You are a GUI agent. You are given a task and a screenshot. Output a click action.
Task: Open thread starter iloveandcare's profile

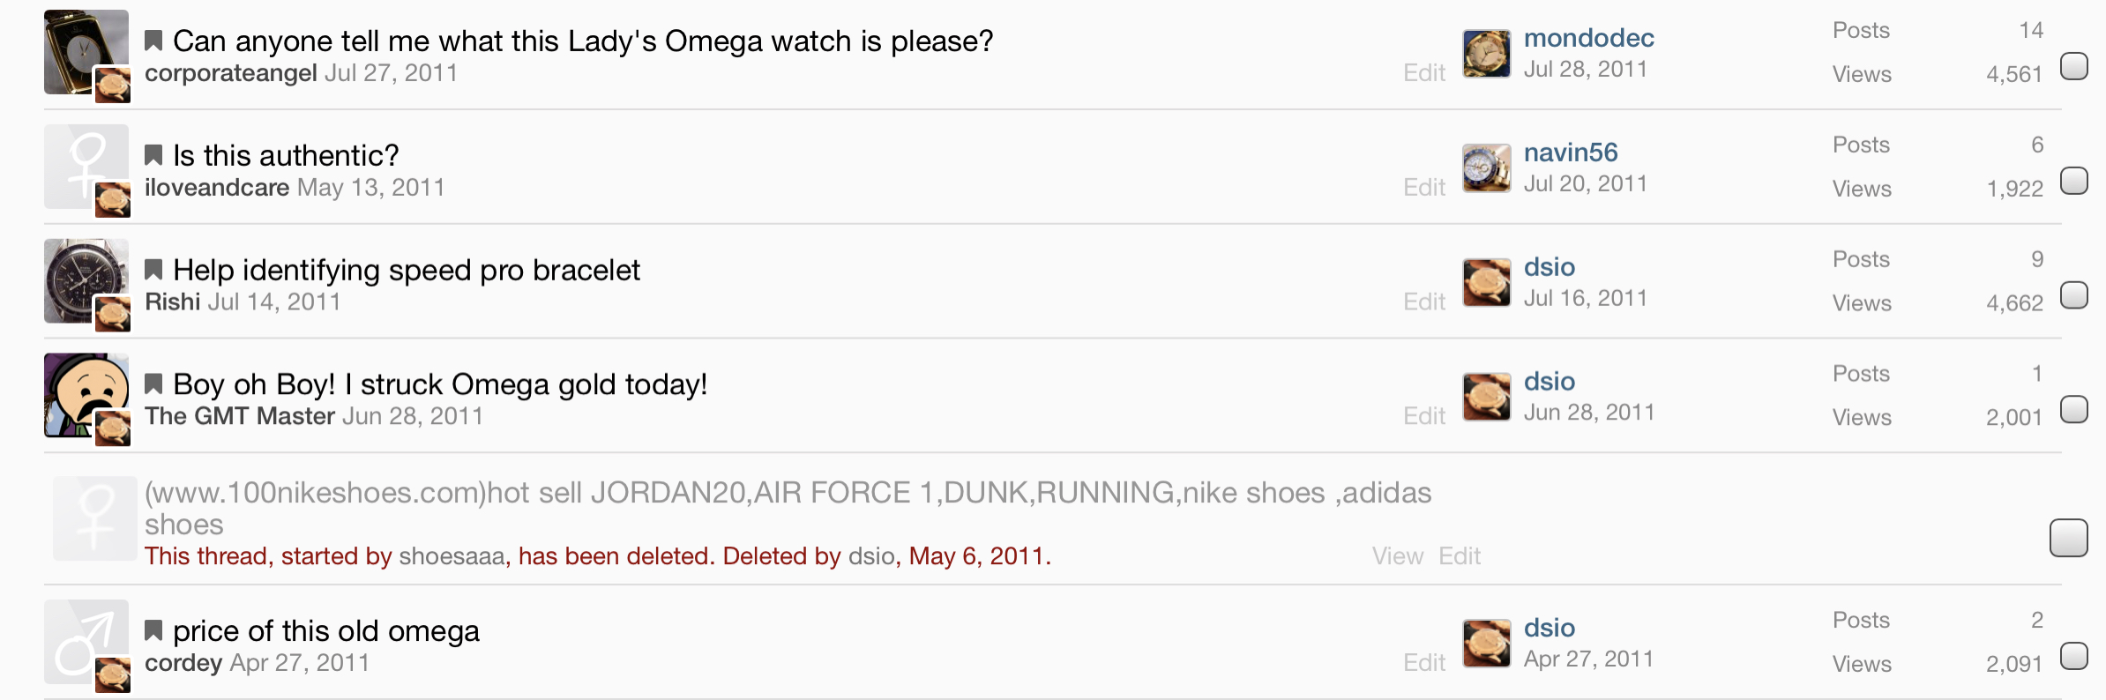click(x=217, y=188)
